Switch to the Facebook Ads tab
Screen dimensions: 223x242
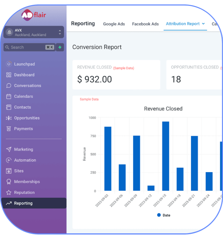[145, 24]
